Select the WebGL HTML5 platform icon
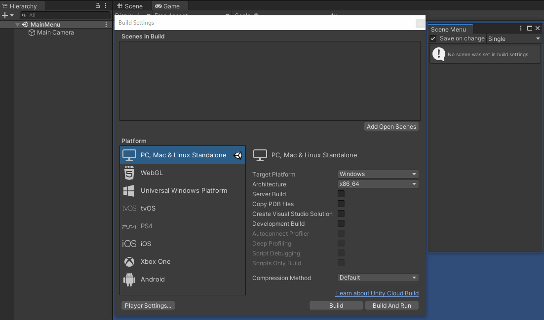Image resolution: width=544 pixels, height=320 pixels. [x=129, y=173]
